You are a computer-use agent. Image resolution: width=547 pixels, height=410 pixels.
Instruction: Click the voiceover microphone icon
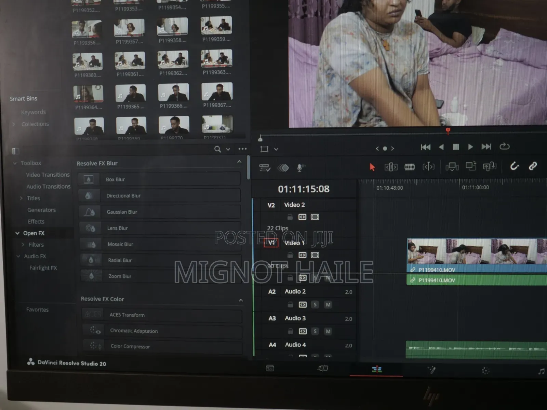coord(301,168)
